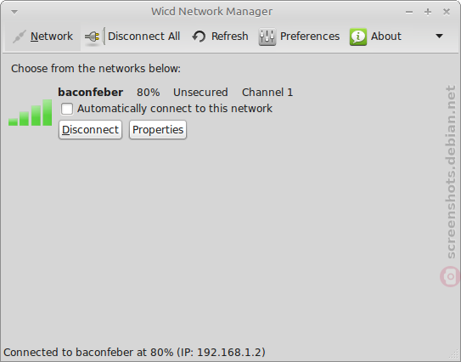Viewport: 461px width, 362px height.
Task: Click the green About info icon
Action: [x=358, y=37]
